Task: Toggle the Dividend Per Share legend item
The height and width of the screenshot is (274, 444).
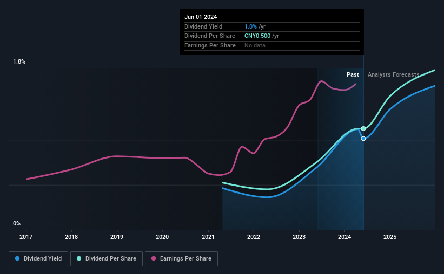Action: click(x=107, y=259)
